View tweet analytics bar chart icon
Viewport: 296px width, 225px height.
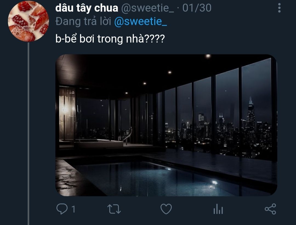coord(218,209)
